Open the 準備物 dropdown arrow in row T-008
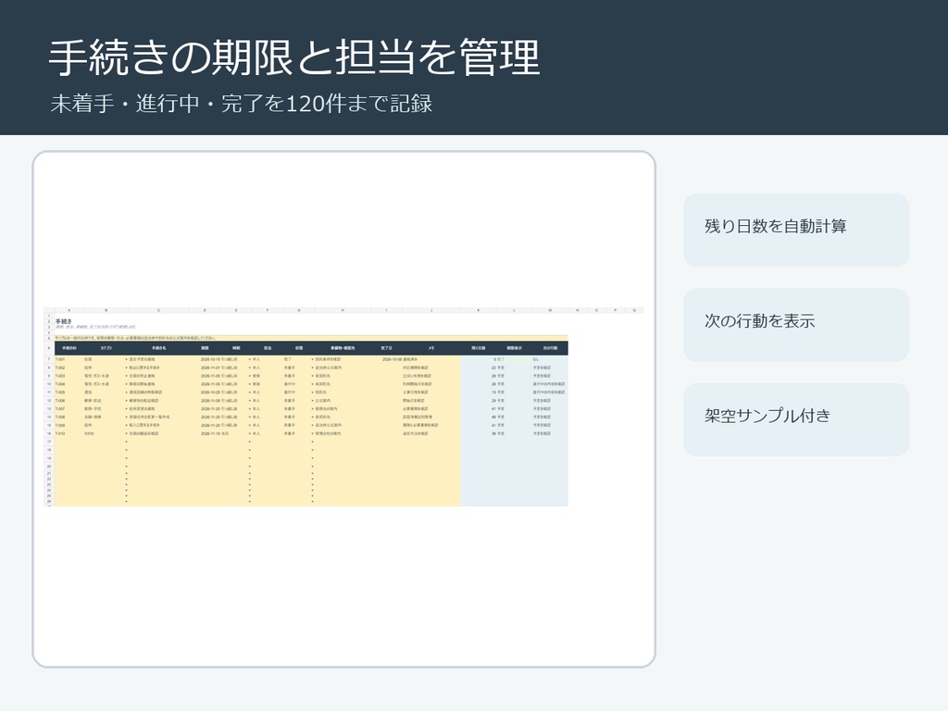This screenshot has height=711, width=948. [313, 418]
